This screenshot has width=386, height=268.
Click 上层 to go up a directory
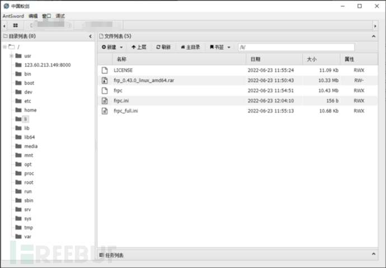point(139,47)
